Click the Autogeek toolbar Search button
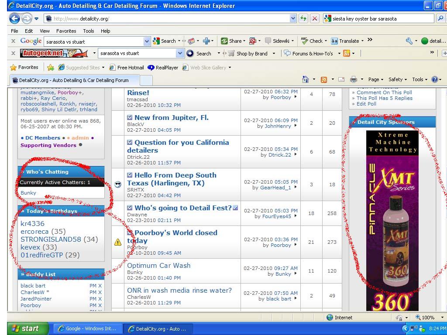Image resolution: width=447 pixels, height=335 pixels. tap(199, 53)
